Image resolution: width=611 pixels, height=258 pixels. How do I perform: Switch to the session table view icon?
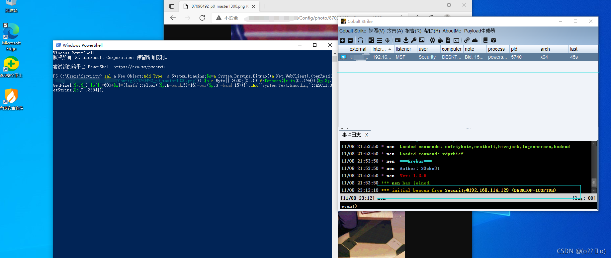point(379,40)
